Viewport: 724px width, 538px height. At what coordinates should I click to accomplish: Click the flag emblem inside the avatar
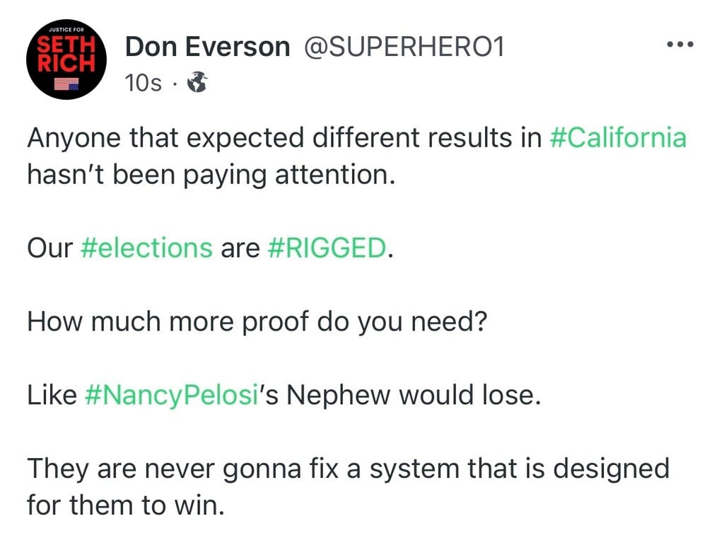coord(66,84)
